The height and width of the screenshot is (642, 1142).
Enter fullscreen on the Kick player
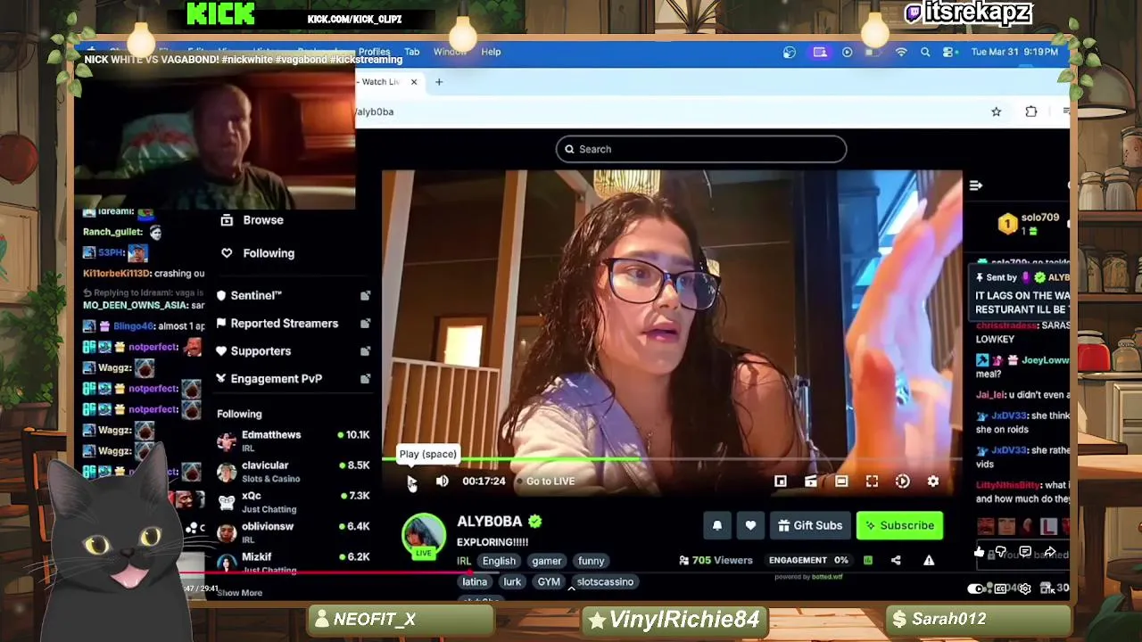(872, 481)
